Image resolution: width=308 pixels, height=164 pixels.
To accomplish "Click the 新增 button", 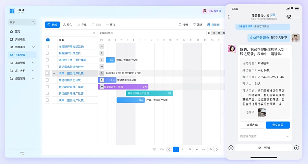I will (52, 25).
